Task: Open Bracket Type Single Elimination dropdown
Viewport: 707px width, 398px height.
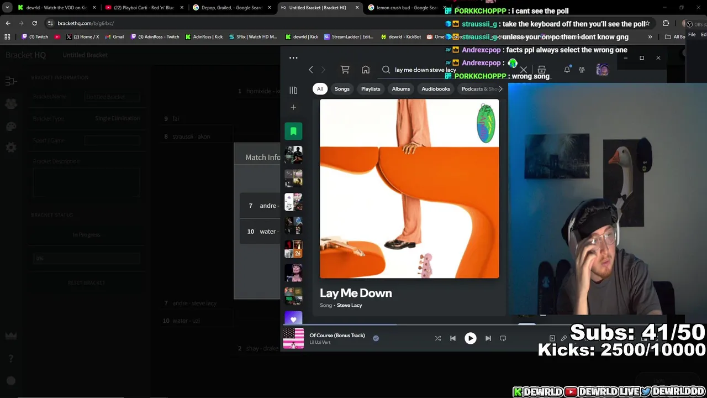Action: click(x=117, y=118)
